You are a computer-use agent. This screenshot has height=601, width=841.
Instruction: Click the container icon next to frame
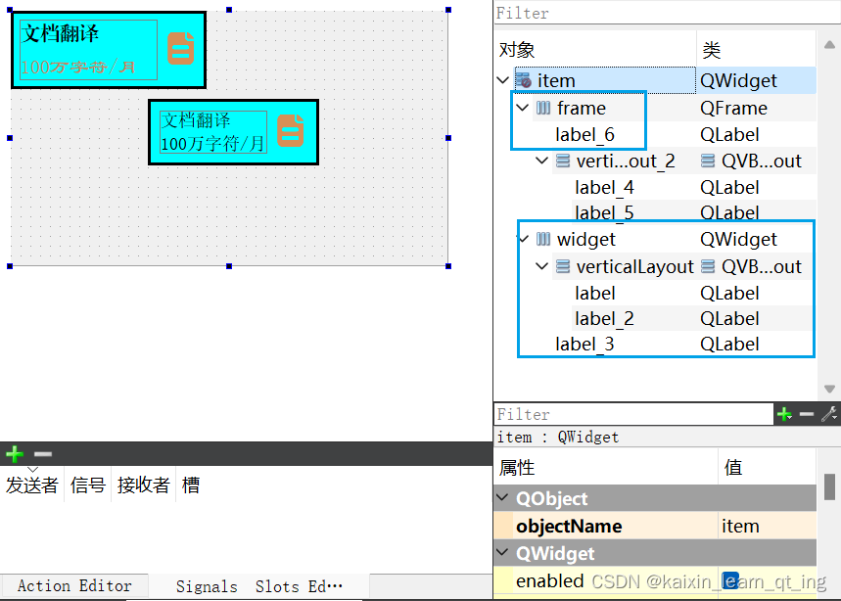tap(544, 108)
